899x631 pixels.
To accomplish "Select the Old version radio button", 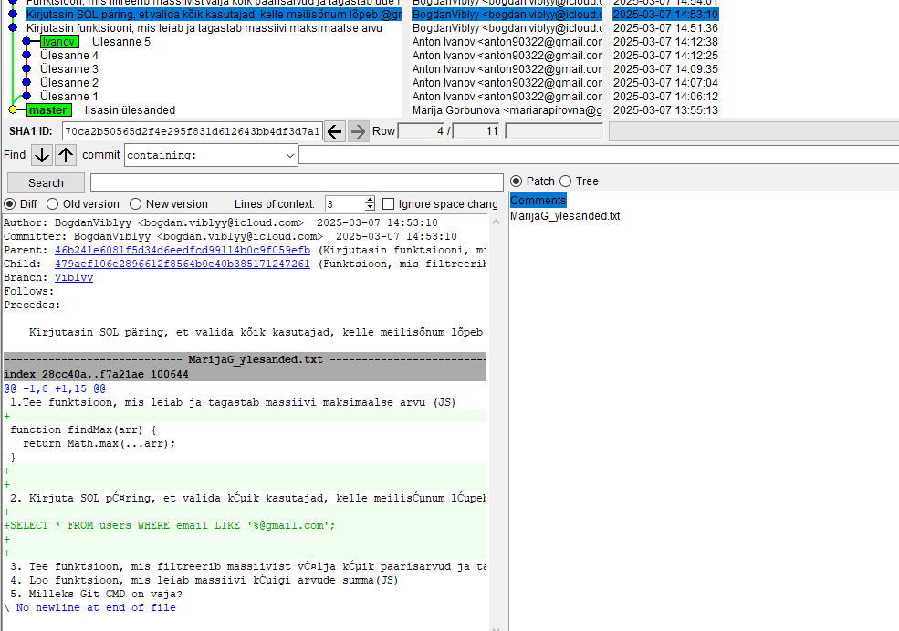I will 53,204.
